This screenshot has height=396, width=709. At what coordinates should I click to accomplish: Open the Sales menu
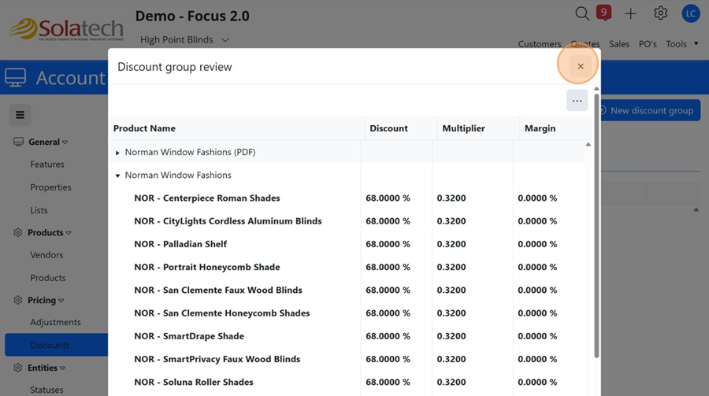point(619,44)
